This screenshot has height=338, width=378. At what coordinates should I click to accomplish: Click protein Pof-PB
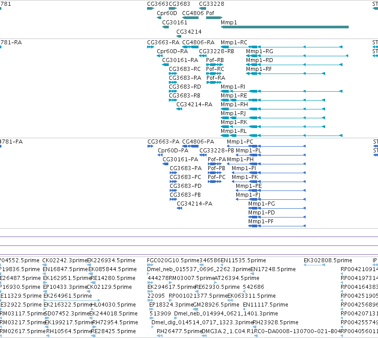click(x=216, y=168)
